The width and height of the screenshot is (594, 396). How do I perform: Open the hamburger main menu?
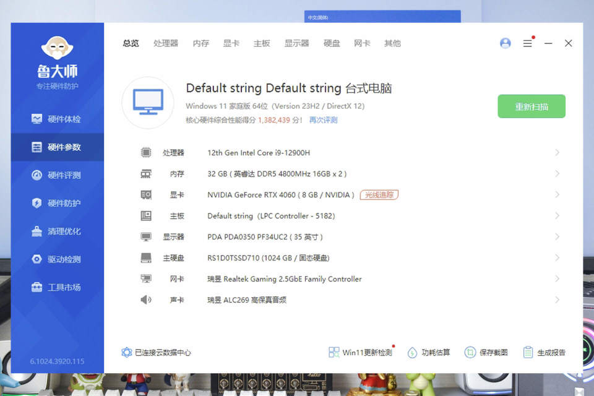coord(527,43)
